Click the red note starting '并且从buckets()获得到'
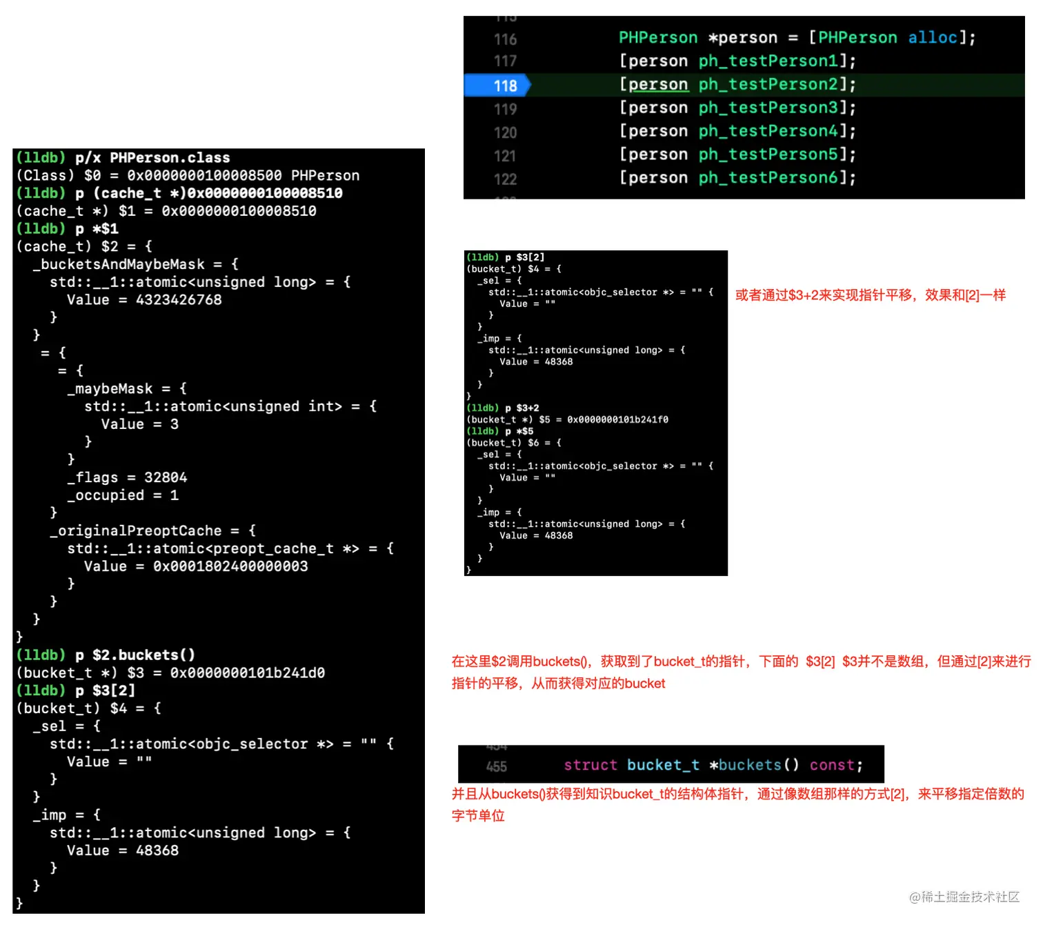This screenshot has width=1043, height=927. pos(738,805)
